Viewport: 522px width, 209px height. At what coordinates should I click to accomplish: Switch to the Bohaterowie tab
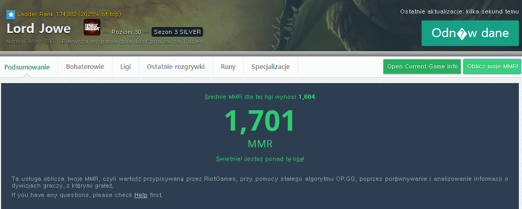click(85, 67)
